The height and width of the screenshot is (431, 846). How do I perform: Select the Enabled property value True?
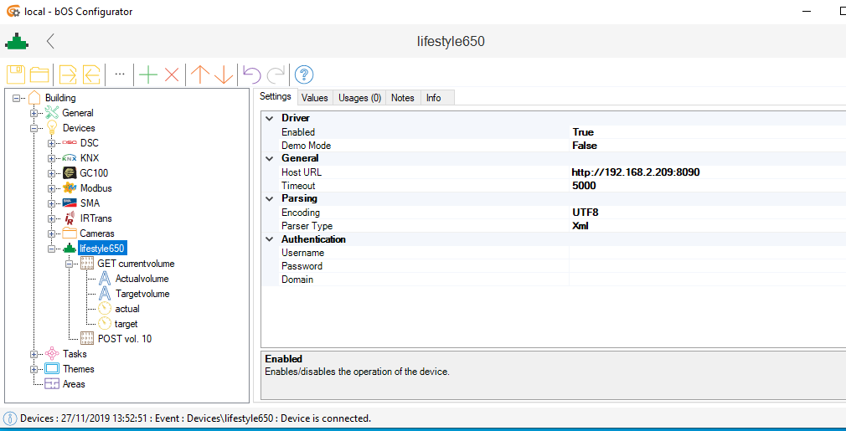pos(583,132)
